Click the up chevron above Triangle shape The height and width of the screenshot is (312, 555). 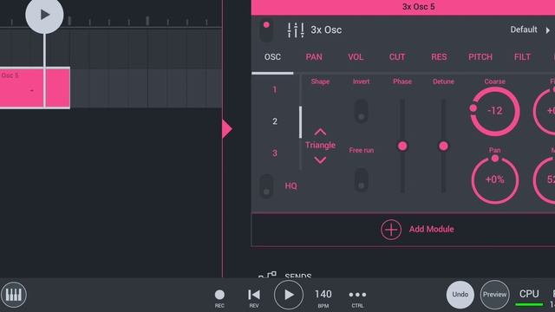tap(320, 133)
